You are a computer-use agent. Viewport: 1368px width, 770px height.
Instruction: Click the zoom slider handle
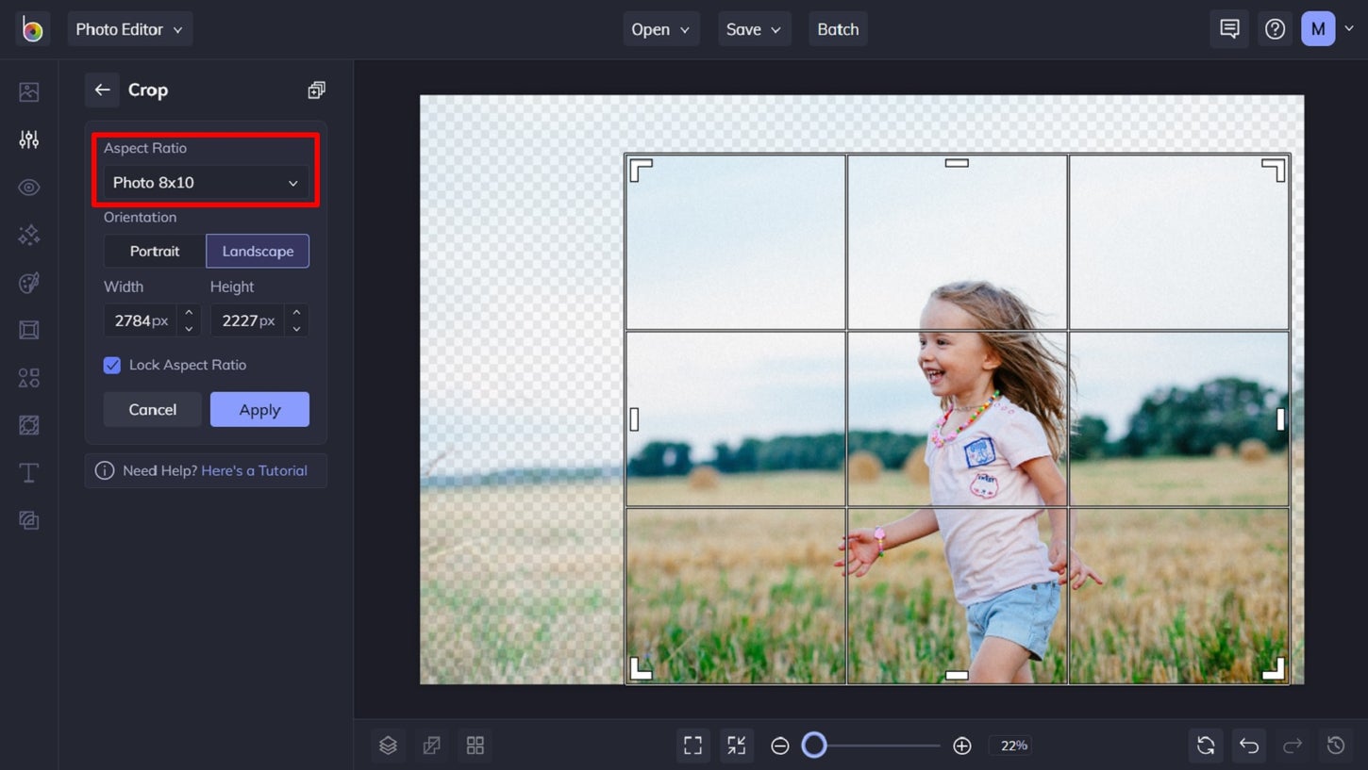point(814,745)
